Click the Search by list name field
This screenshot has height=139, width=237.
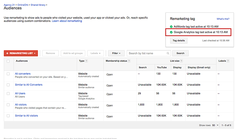[x=149, y=53]
